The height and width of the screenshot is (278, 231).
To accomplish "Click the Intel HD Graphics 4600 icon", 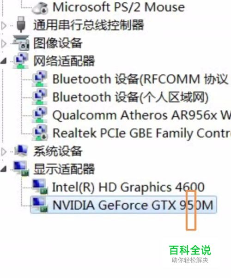I will tap(40, 187).
